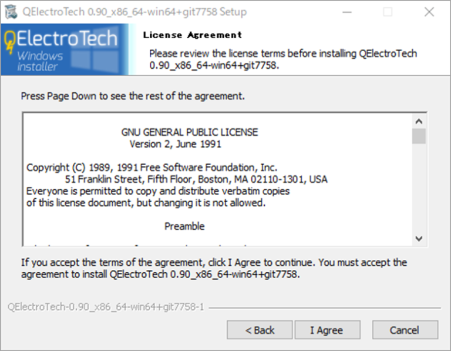Cancel the QElectroTech installation
Screen dimensions: 451x351
point(405,330)
